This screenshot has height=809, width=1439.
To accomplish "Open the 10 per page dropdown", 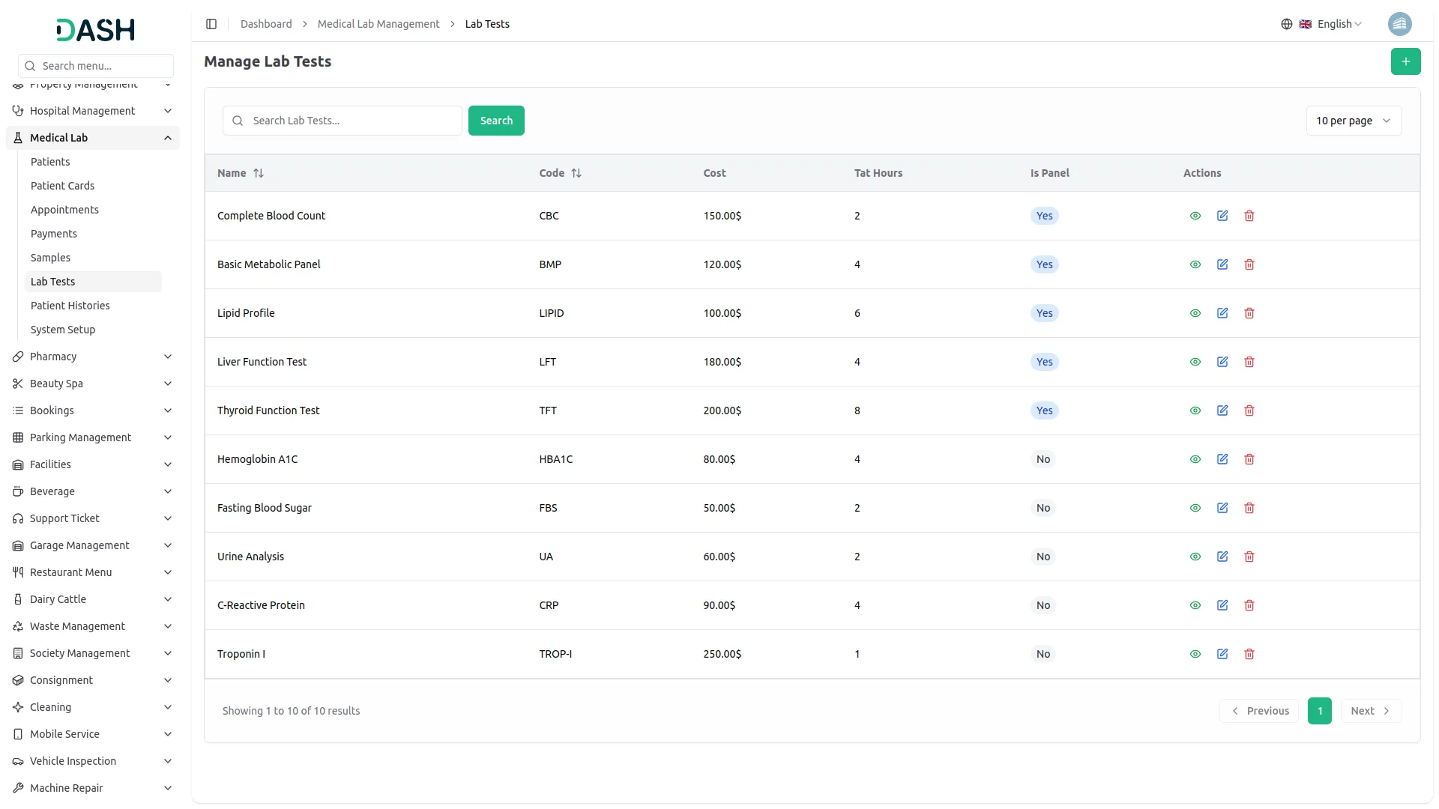I will pyautogui.click(x=1353, y=121).
